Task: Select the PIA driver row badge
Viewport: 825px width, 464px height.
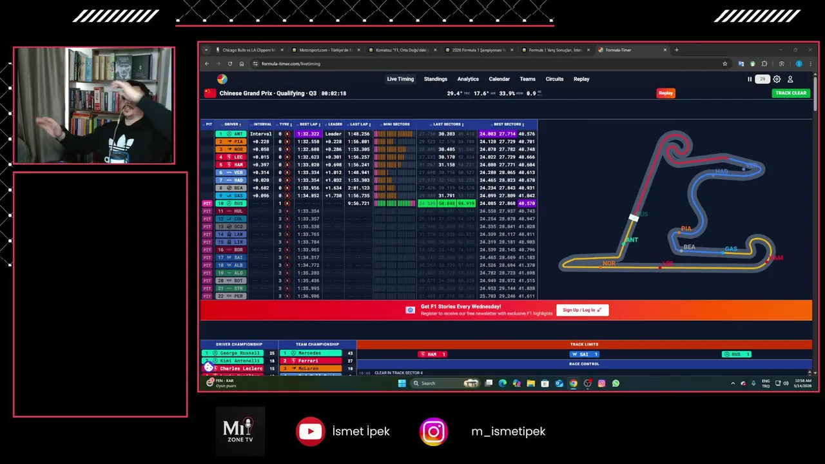Action: coord(231,142)
